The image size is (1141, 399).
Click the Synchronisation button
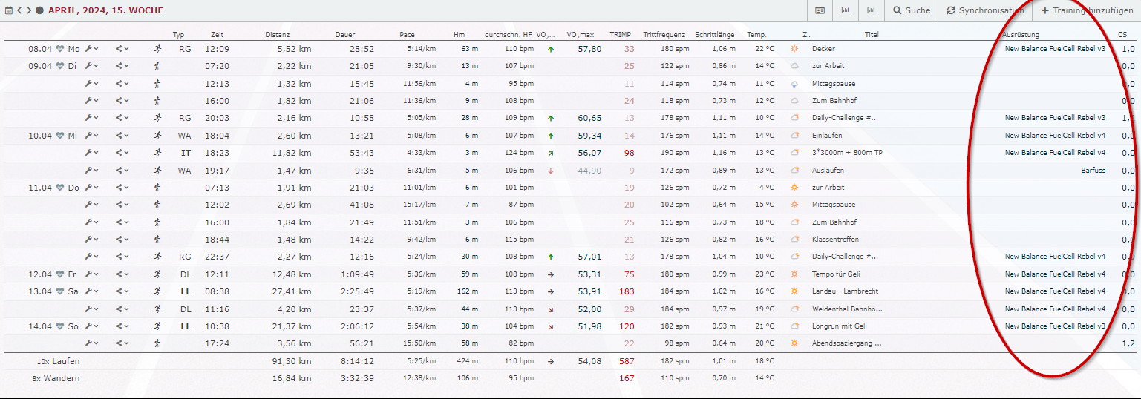(x=984, y=10)
